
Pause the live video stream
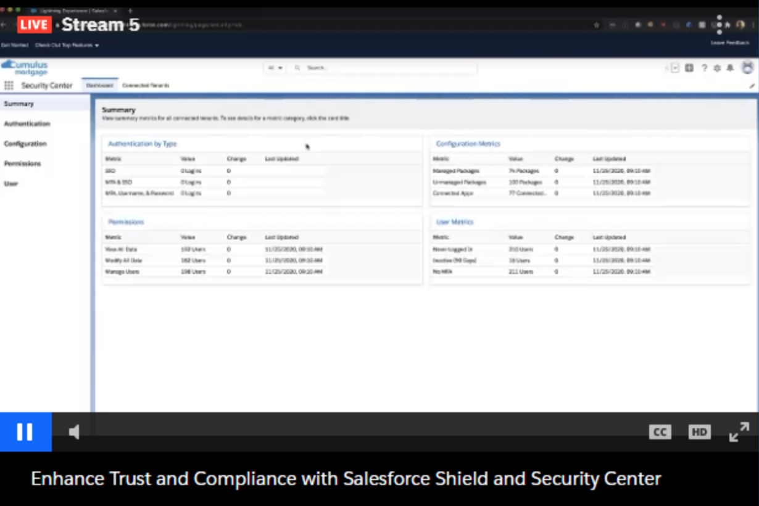25,432
